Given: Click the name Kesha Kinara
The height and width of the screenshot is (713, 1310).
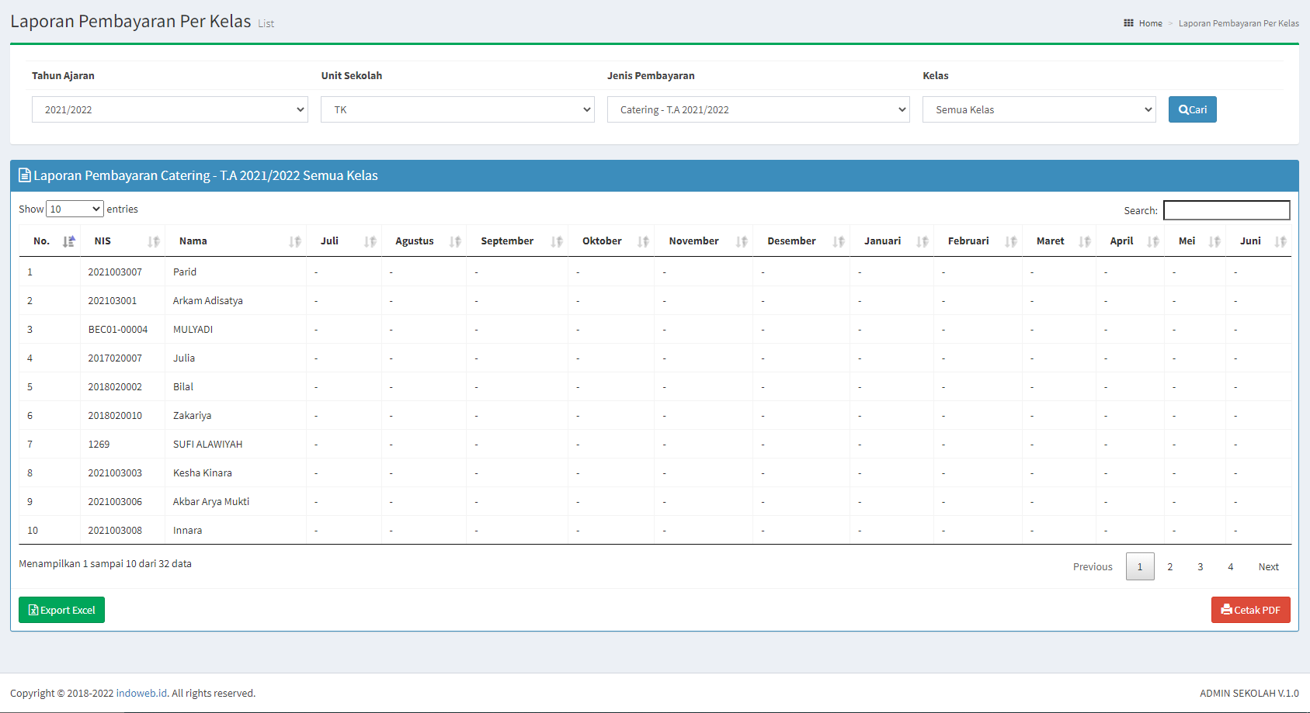Looking at the screenshot, I should tap(203, 472).
